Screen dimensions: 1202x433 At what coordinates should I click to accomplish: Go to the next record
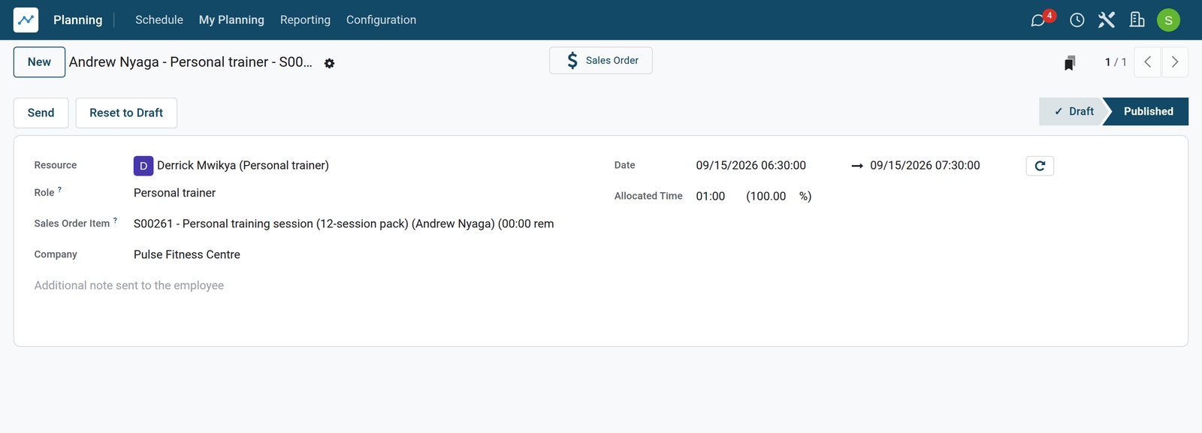point(1175,62)
